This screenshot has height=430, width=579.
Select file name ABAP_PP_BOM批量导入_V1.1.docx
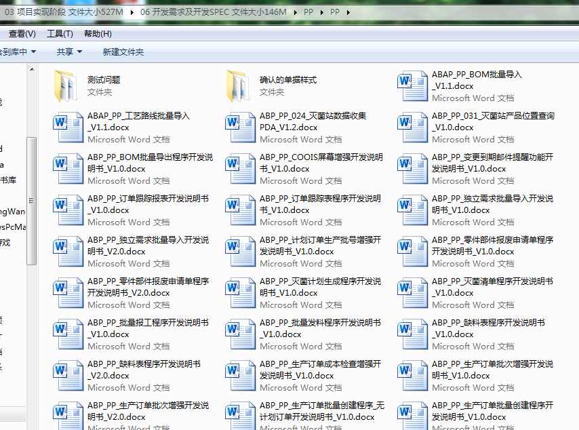click(477, 80)
